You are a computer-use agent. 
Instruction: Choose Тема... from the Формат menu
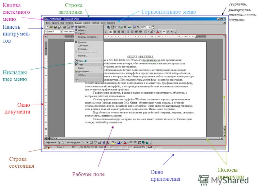click(89, 64)
